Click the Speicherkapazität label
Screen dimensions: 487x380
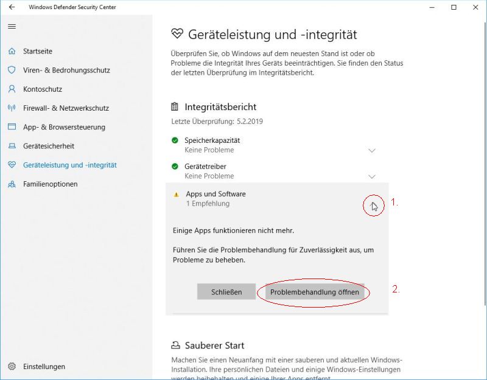[212, 140]
